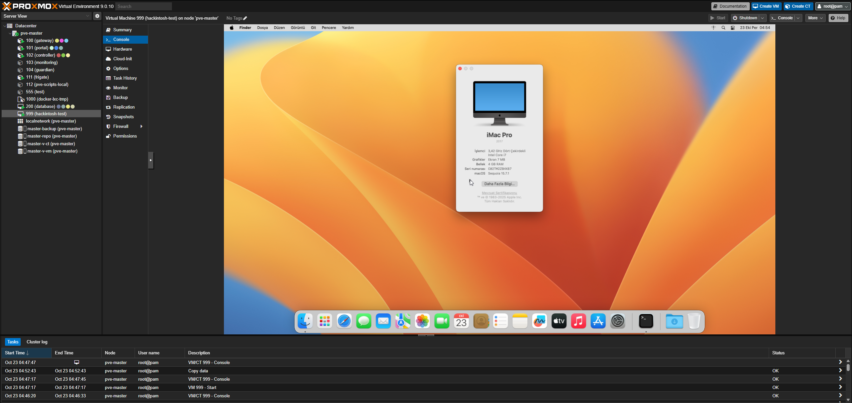
Task: Click the tasks panel scrollbar
Action: pyautogui.click(x=848, y=367)
